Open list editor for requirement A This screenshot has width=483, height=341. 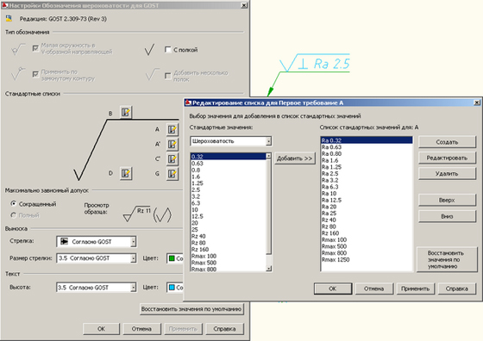tap(172, 129)
